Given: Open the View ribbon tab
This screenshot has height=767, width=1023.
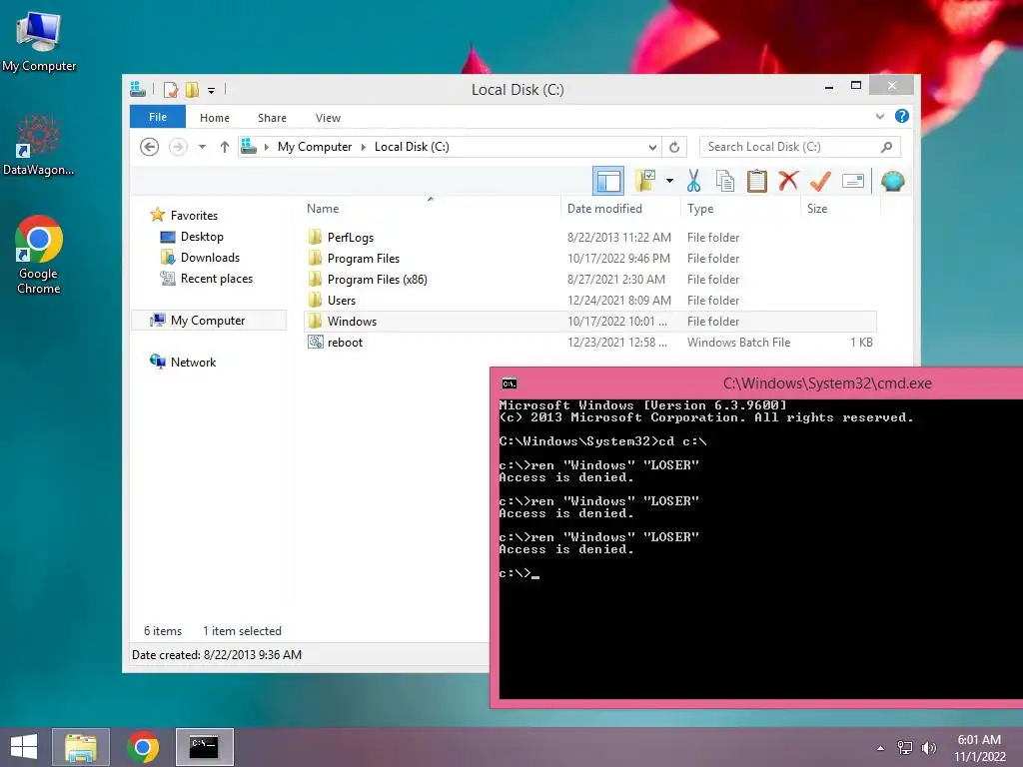Looking at the screenshot, I should (x=328, y=118).
